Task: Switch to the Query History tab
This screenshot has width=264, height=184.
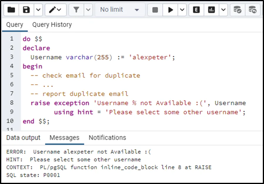Action: (x=52, y=25)
